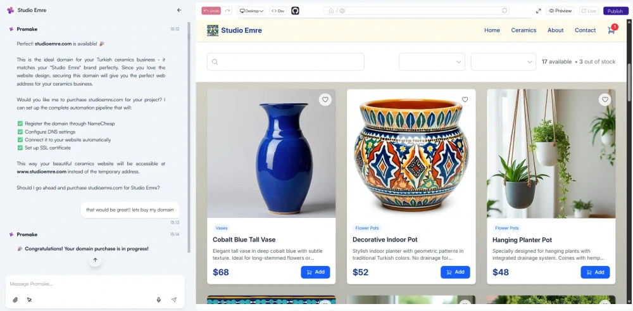Expand the second filter dropdown

pos(503,61)
